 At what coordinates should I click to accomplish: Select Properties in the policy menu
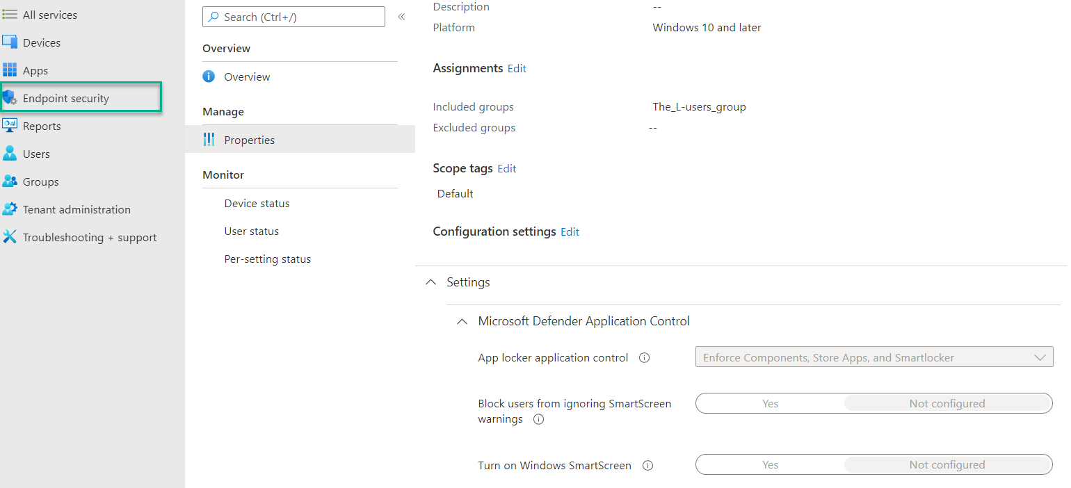tap(300, 140)
